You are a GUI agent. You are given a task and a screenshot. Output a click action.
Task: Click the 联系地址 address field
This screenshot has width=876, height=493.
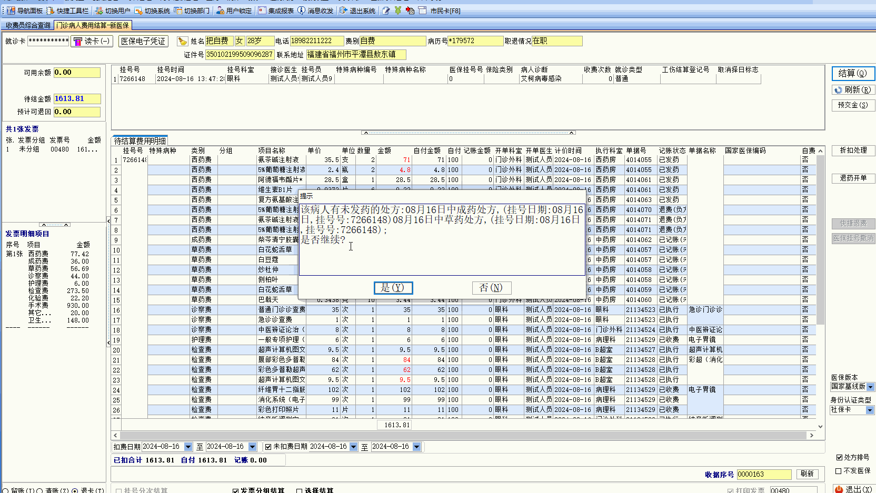356,55
